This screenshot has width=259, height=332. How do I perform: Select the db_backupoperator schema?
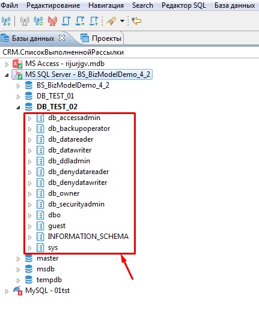click(x=79, y=128)
